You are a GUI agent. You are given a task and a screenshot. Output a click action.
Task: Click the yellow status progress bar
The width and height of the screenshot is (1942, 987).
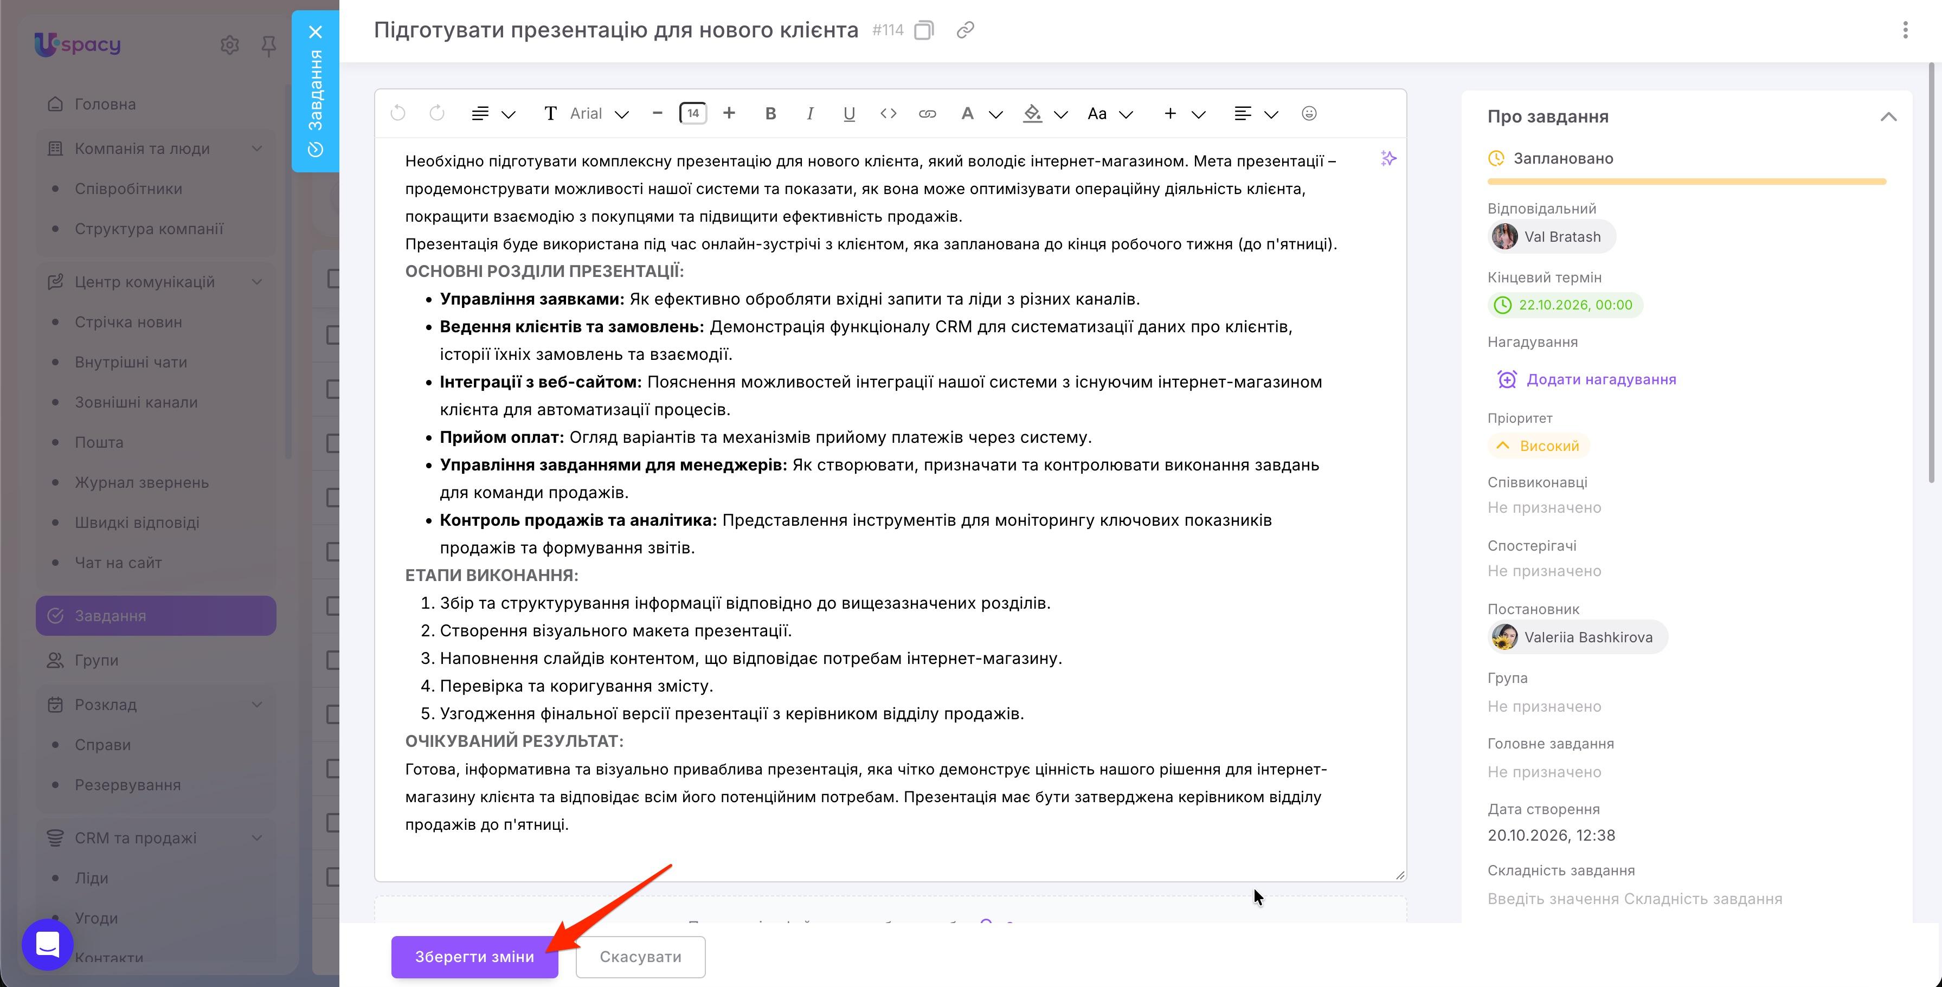(1687, 182)
